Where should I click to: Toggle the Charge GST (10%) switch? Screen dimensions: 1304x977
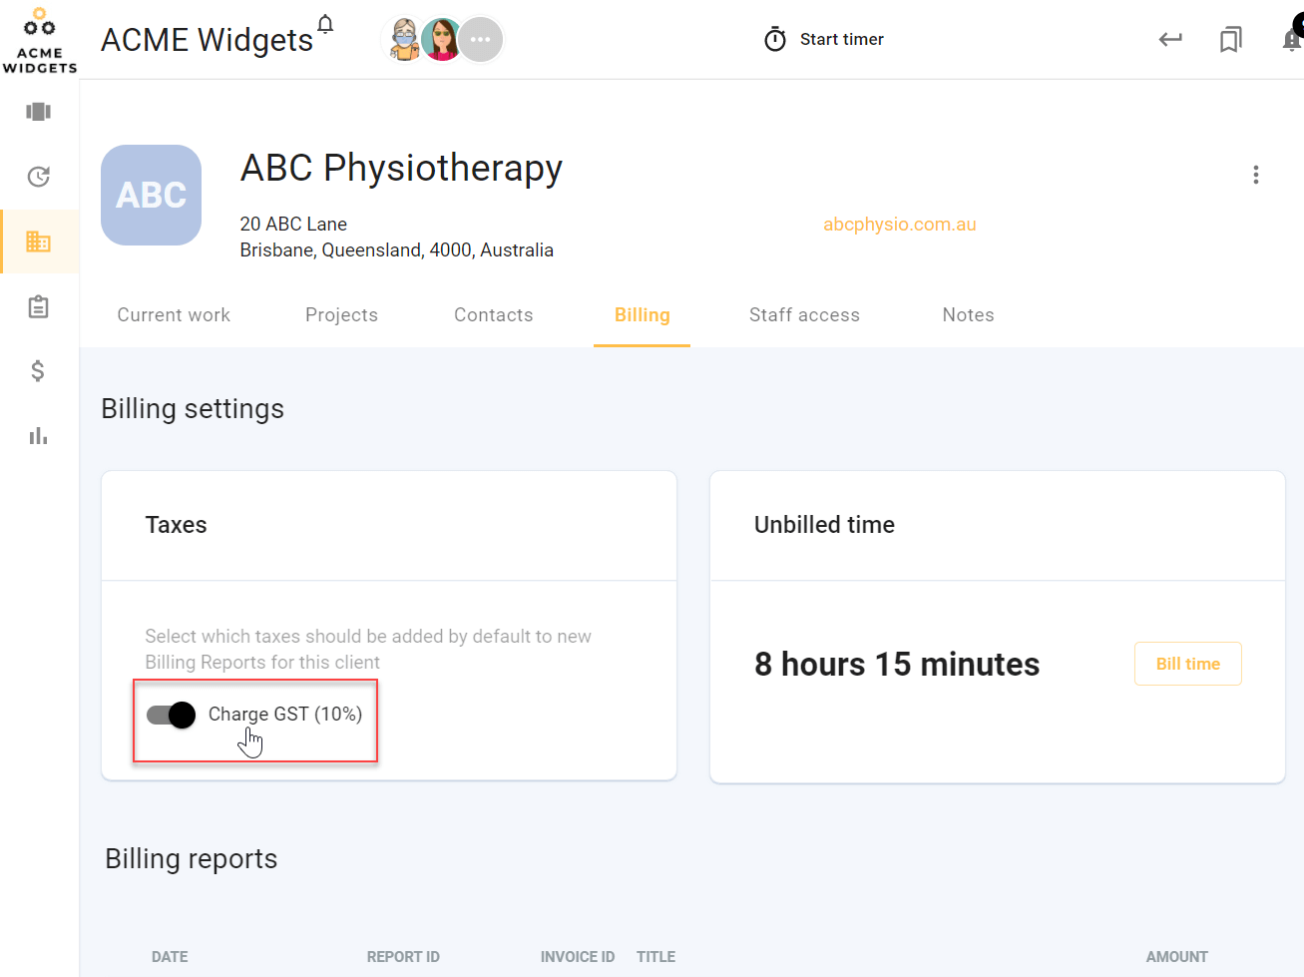pyautogui.click(x=171, y=715)
